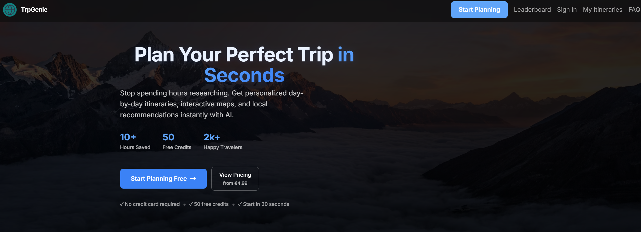Go to My Itineraries
This screenshot has width=641, height=232.
(x=602, y=10)
